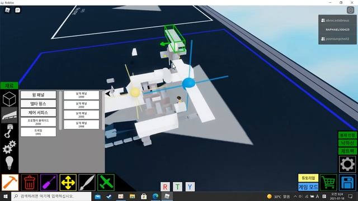358x201 pixels.
Task: Open the Roblox menu logo icon
Action: [x=7, y=10]
